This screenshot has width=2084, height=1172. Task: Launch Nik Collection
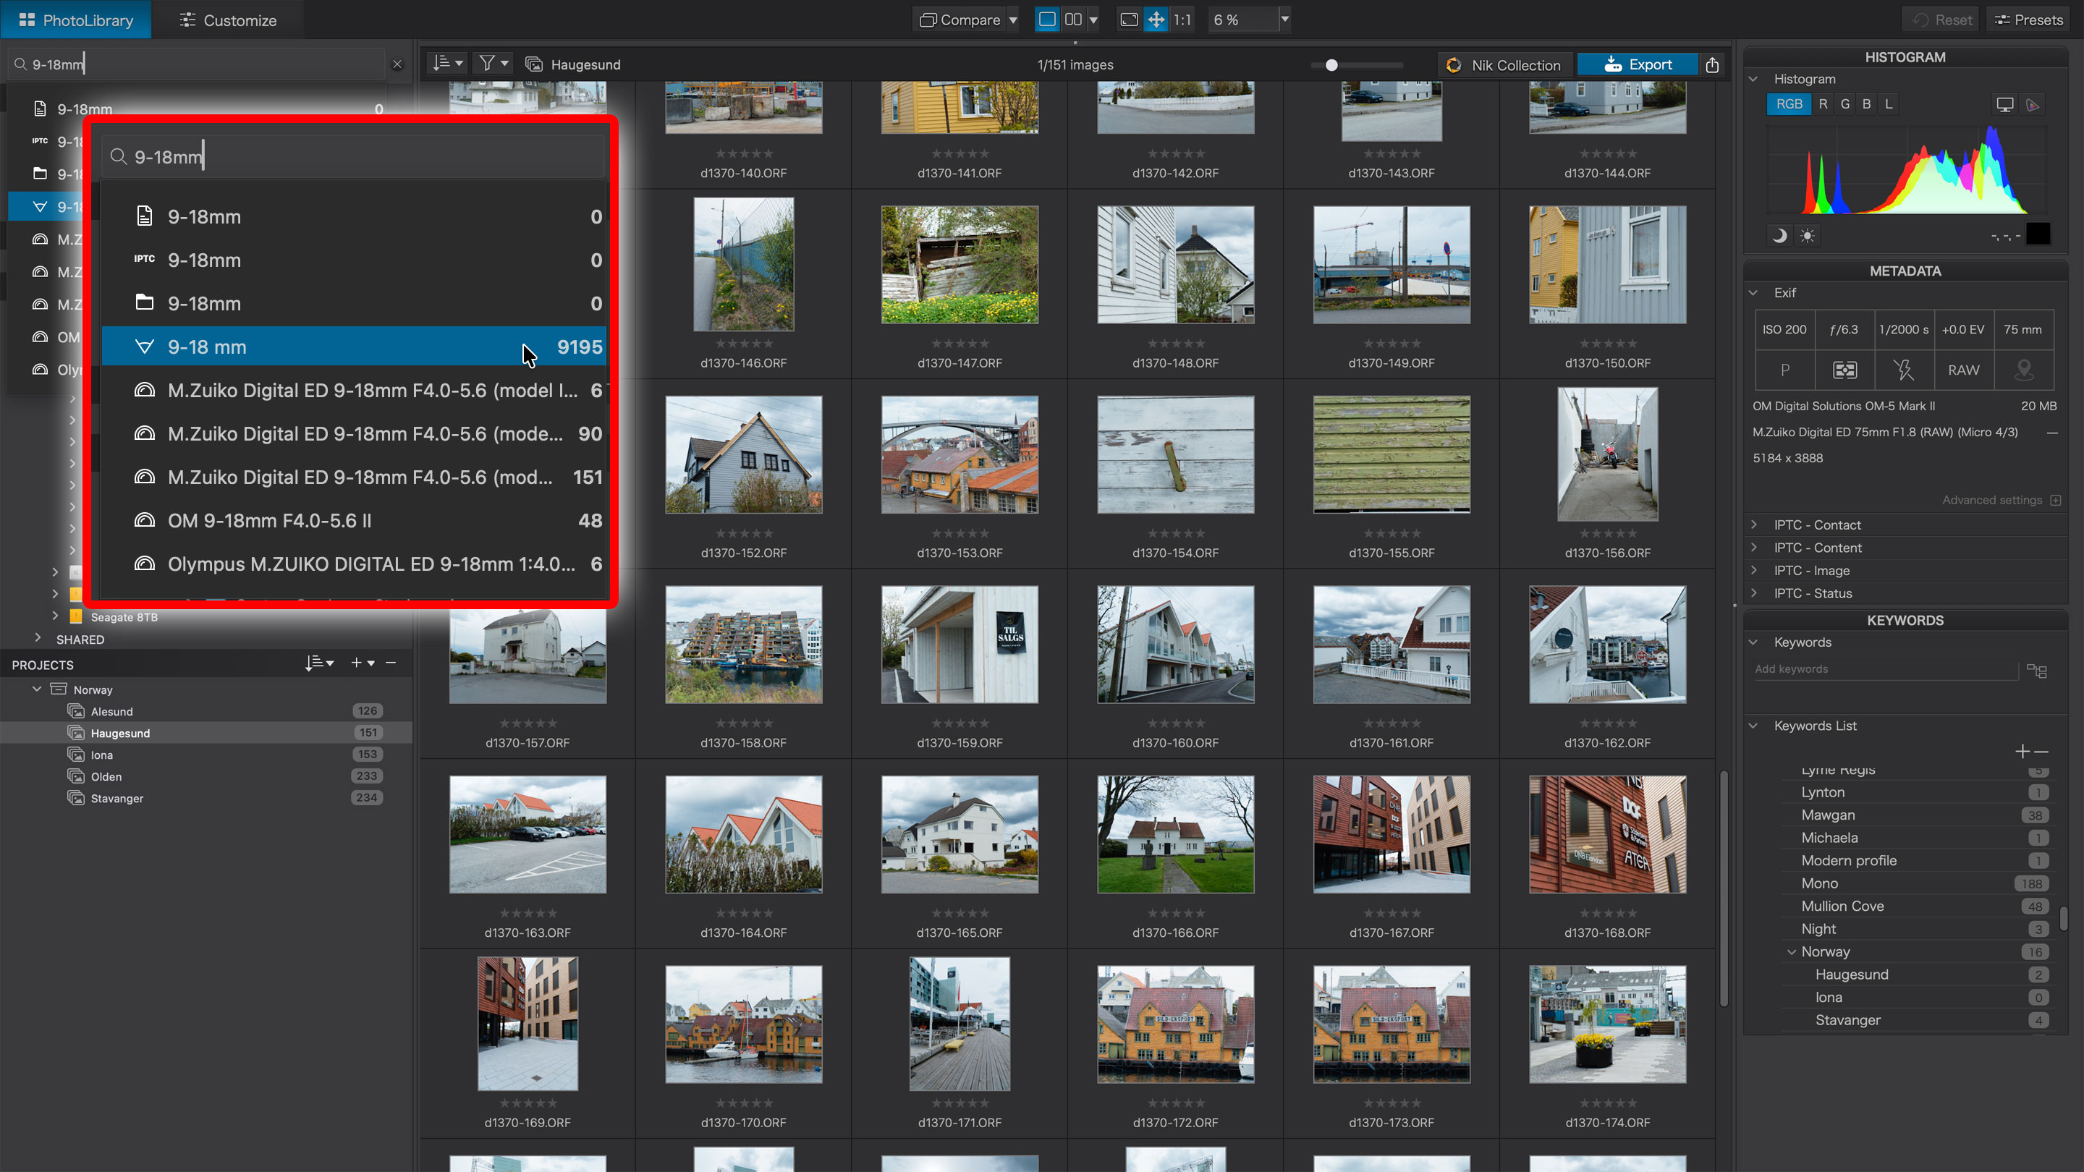[x=1504, y=64]
